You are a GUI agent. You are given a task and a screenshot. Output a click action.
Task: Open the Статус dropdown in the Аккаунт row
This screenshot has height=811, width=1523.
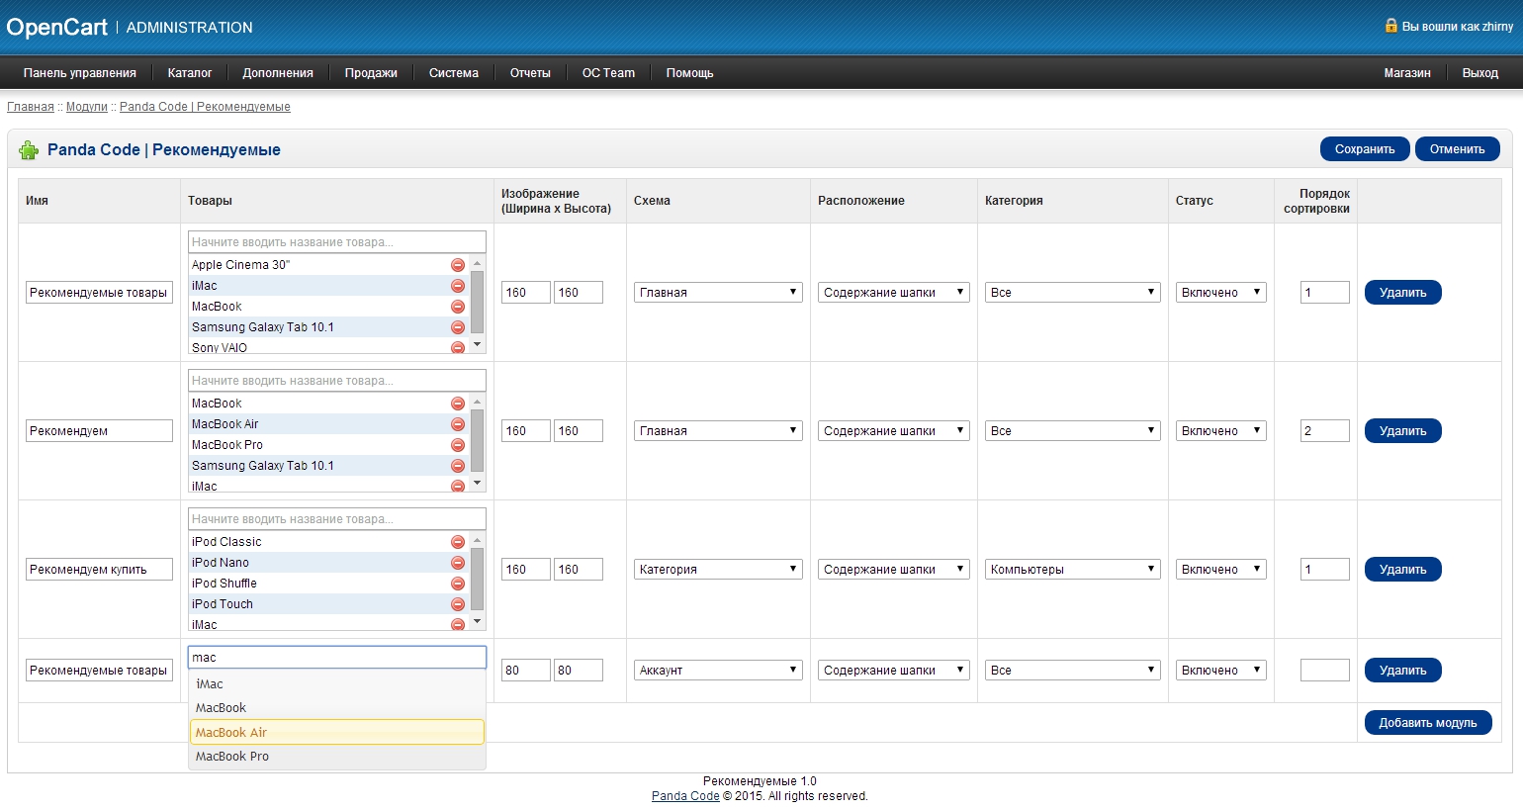[1221, 671]
